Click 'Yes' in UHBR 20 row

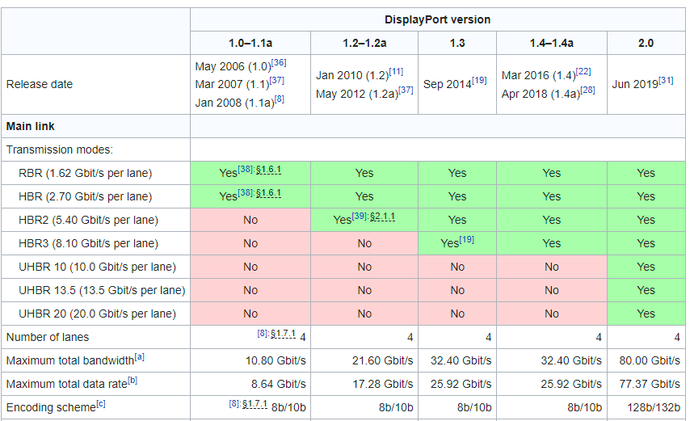(646, 314)
